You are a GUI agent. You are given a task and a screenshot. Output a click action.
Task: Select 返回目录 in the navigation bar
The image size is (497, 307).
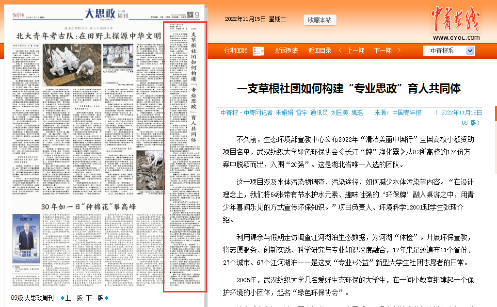click(320, 51)
